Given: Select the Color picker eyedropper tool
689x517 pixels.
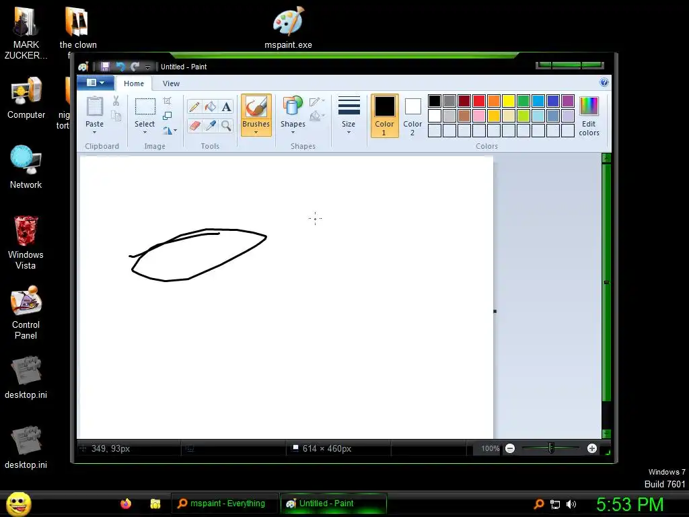Looking at the screenshot, I should (211, 126).
